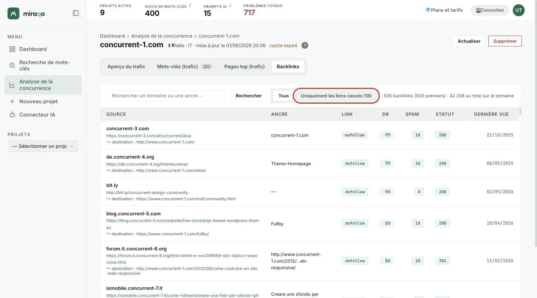Click spam 20 value in forum.it row
This screenshot has width=537, height=298.
click(418, 261)
